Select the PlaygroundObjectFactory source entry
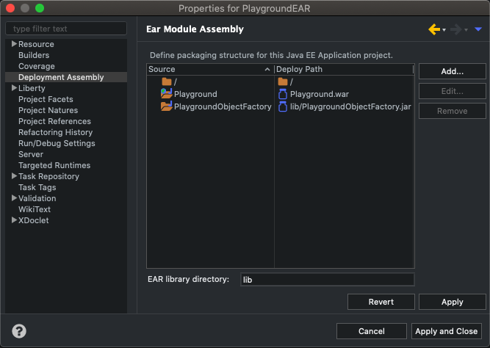The width and height of the screenshot is (490, 348). 223,106
